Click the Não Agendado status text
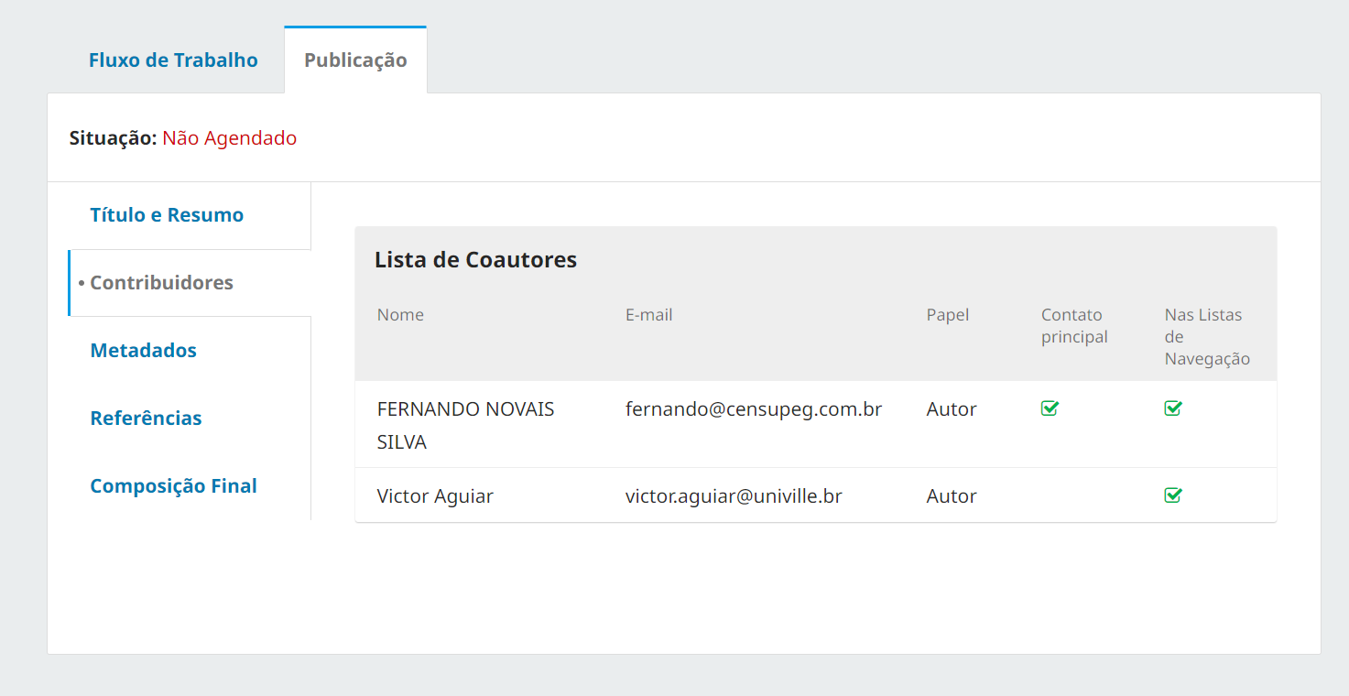Image resolution: width=1349 pixels, height=696 pixels. click(230, 138)
